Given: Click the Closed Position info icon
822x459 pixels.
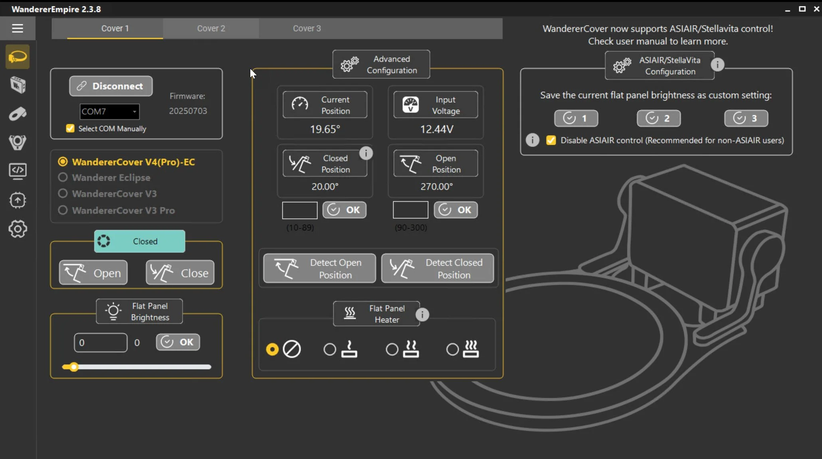Looking at the screenshot, I should pos(366,153).
